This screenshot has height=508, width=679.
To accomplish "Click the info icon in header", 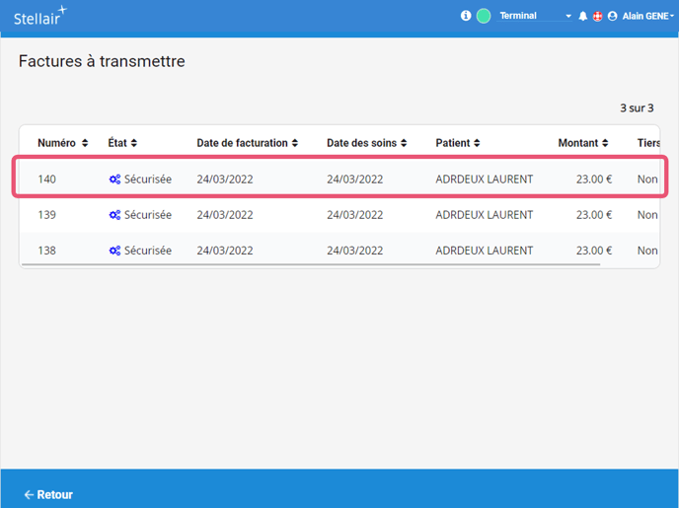I will (x=466, y=16).
